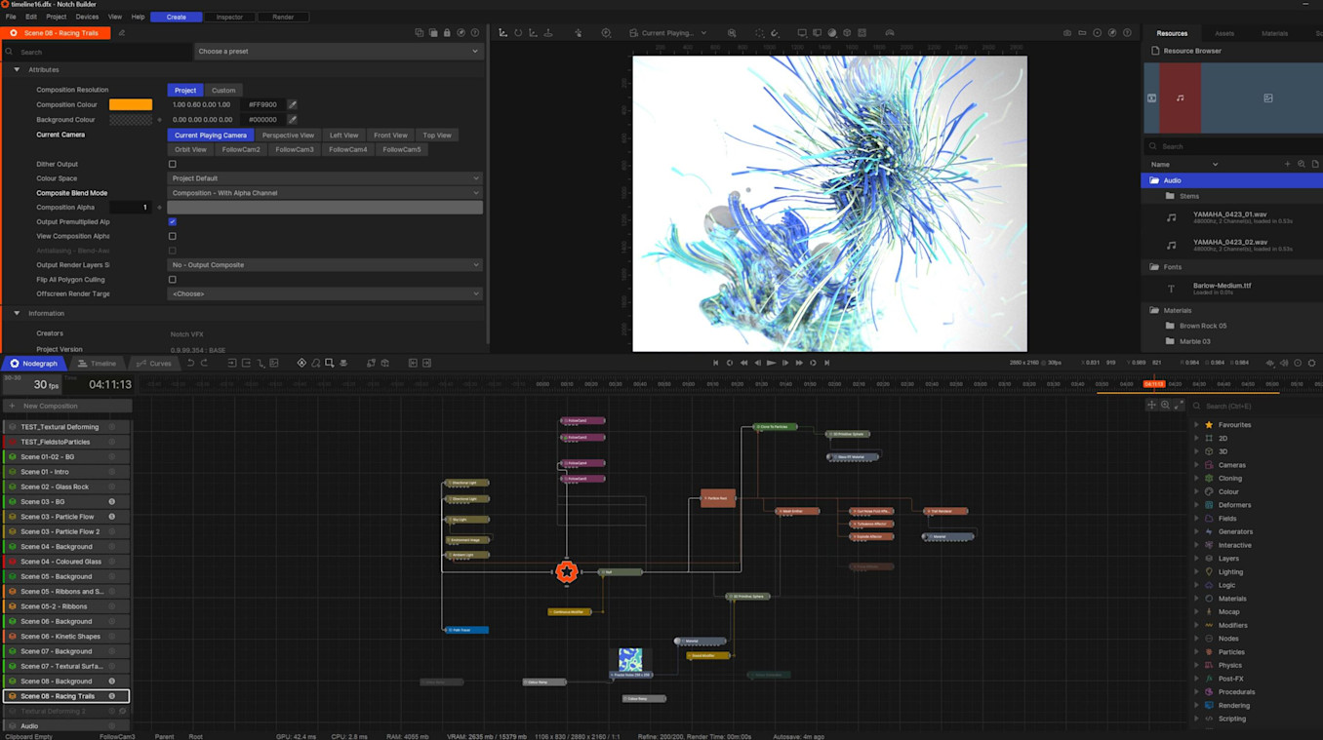
Task: Click the gear settings icon right of transport
Action: (1311, 363)
